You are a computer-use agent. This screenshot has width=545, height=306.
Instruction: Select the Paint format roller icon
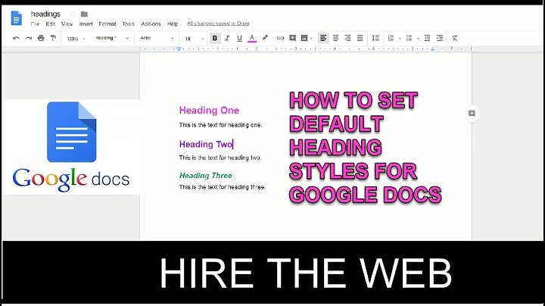(x=53, y=38)
